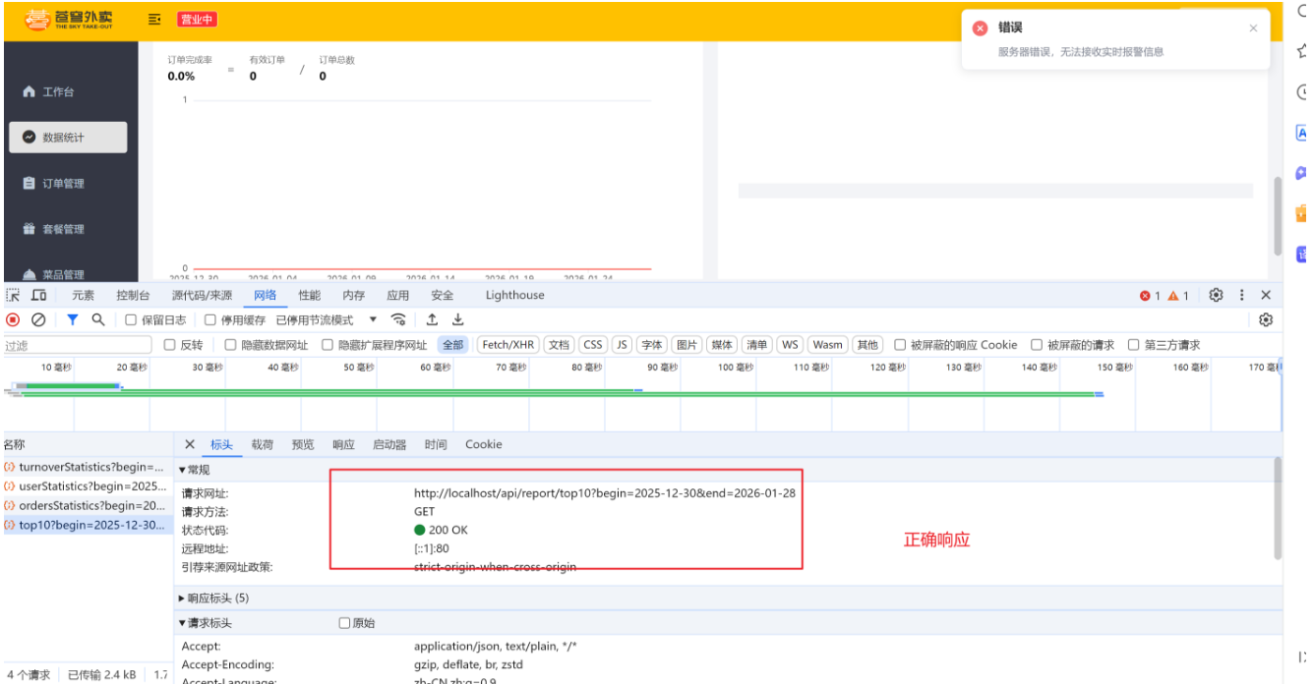This screenshot has height=684, width=1313.
Task: Enable the 原始 checkbox in 请求标头
Action: [x=344, y=623]
